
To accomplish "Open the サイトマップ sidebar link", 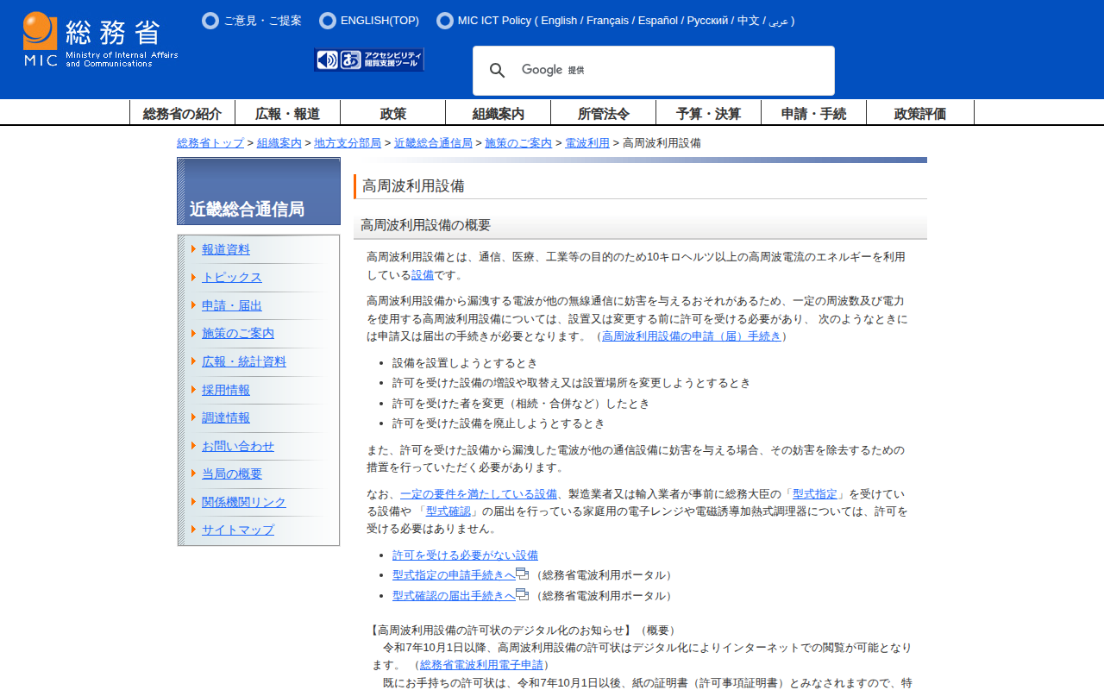I will [x=238, y=530].
